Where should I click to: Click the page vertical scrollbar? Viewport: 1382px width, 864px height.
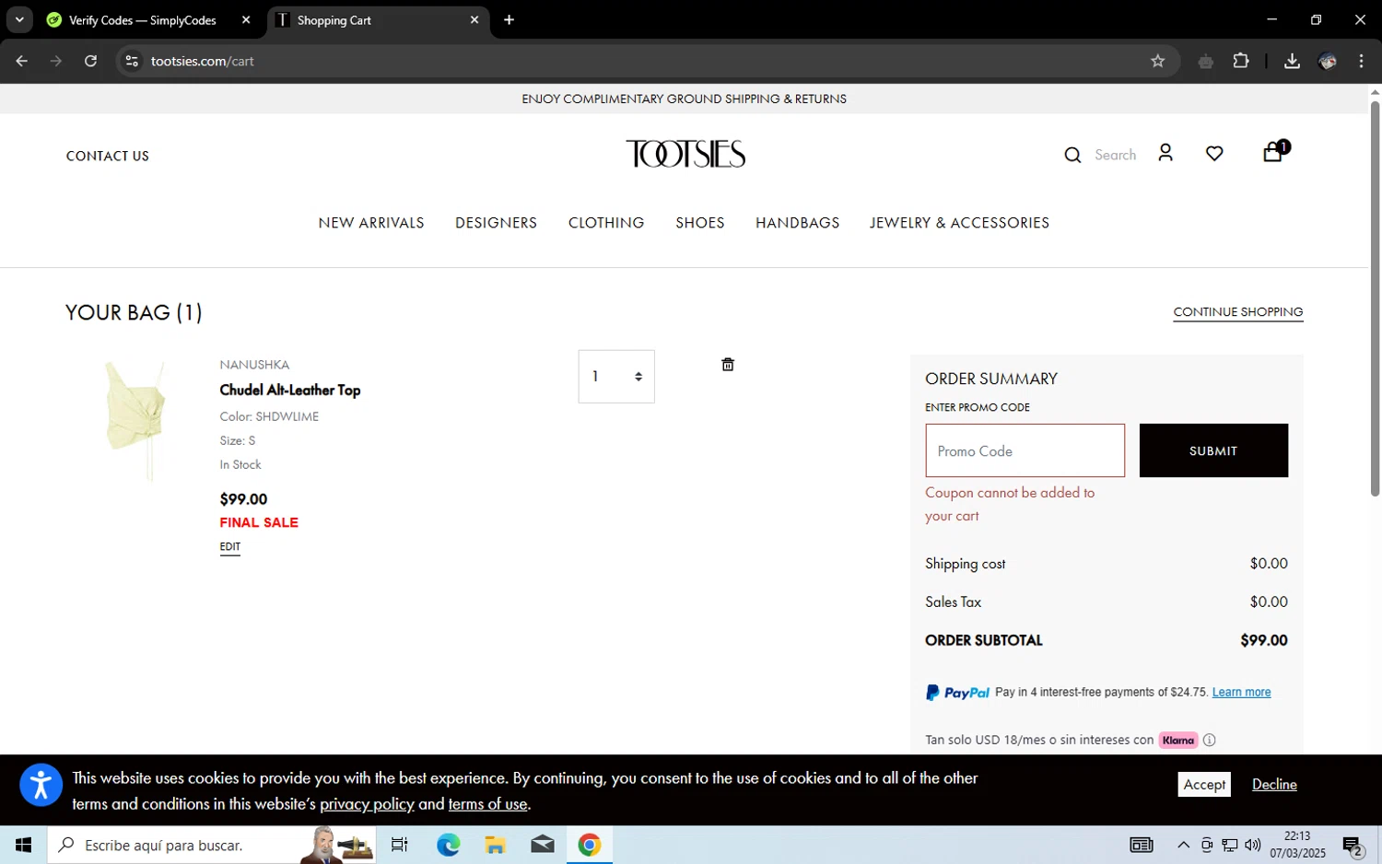[x=1375, y=299]
